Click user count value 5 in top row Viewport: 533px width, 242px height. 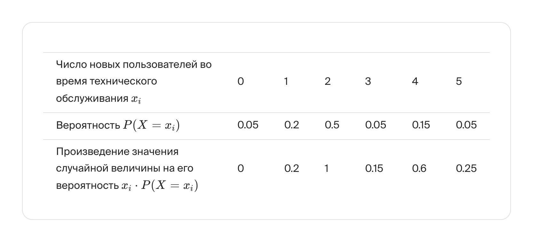[459, 81]
